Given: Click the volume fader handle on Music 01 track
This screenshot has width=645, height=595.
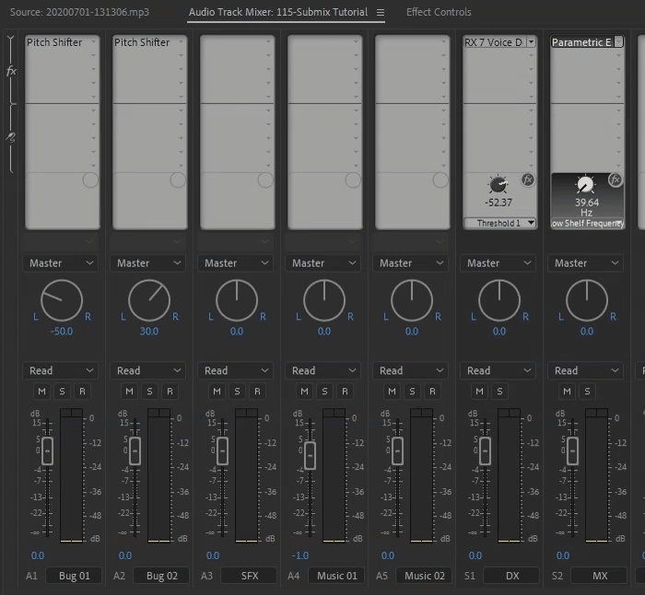Looking at the screenshot, I should 310,455.
